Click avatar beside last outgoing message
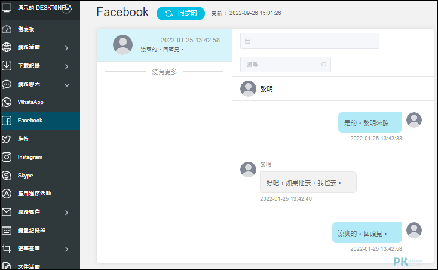438x270 pixels. point(414,231)
